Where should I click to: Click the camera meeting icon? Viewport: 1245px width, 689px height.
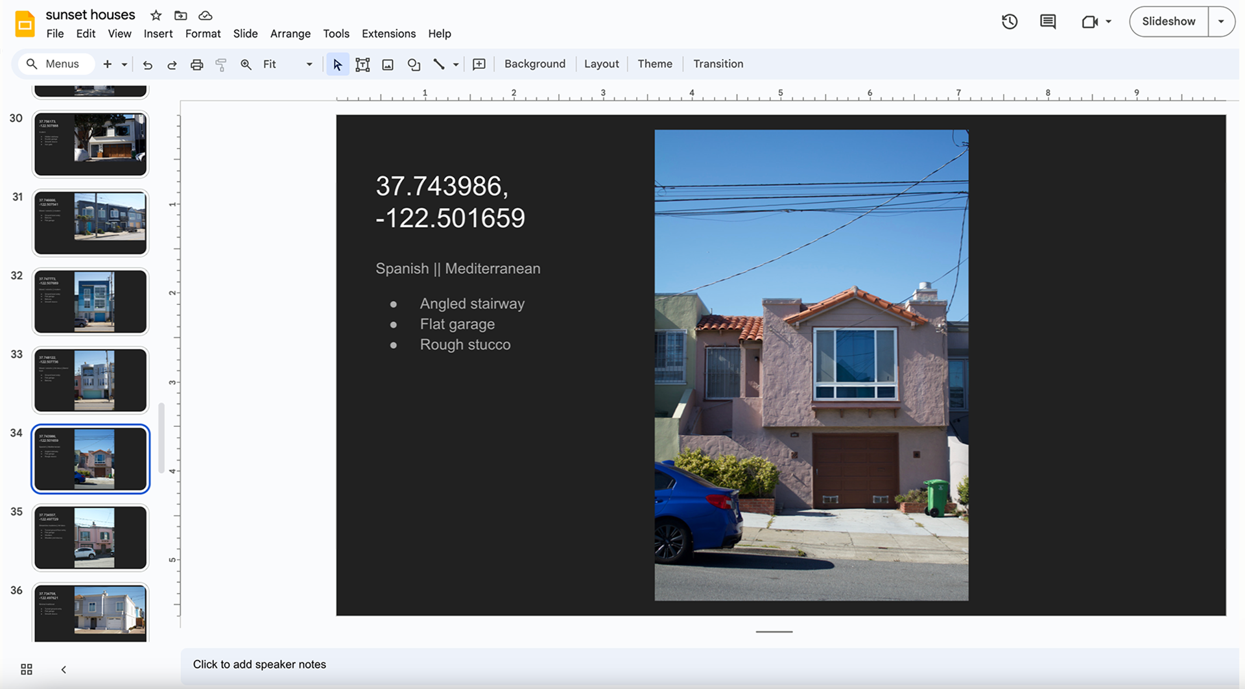tap(1089, 21)
